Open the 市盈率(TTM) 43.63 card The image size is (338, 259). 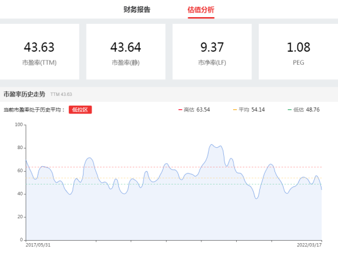[x=40, y=51]
